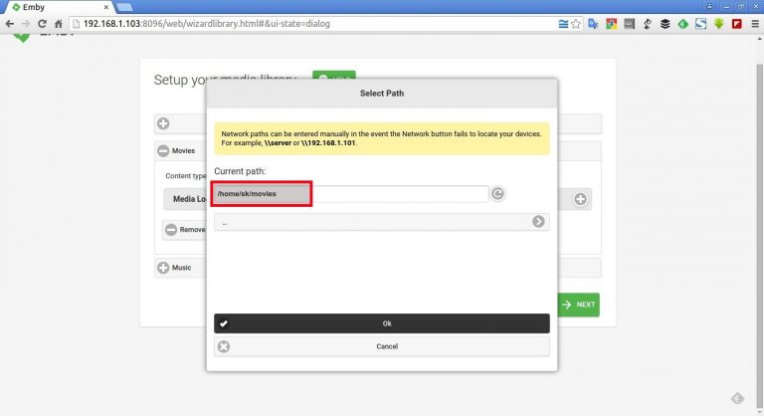Click the green NEXT button

(x=578, y=305)
